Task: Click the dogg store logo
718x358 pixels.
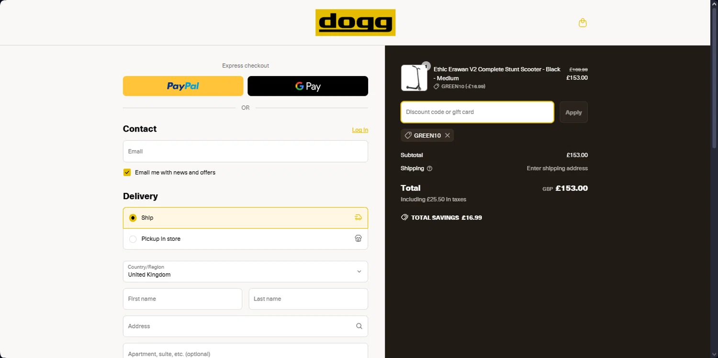Action: [x=355, y=22]
